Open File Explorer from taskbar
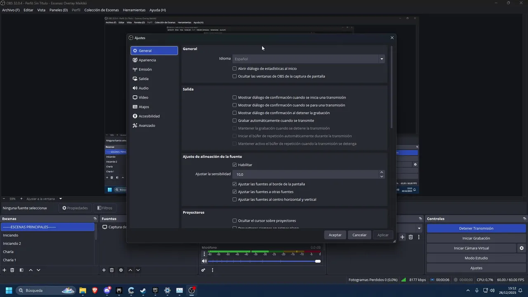The image size is (528, 297). click(x=83, y=290)
